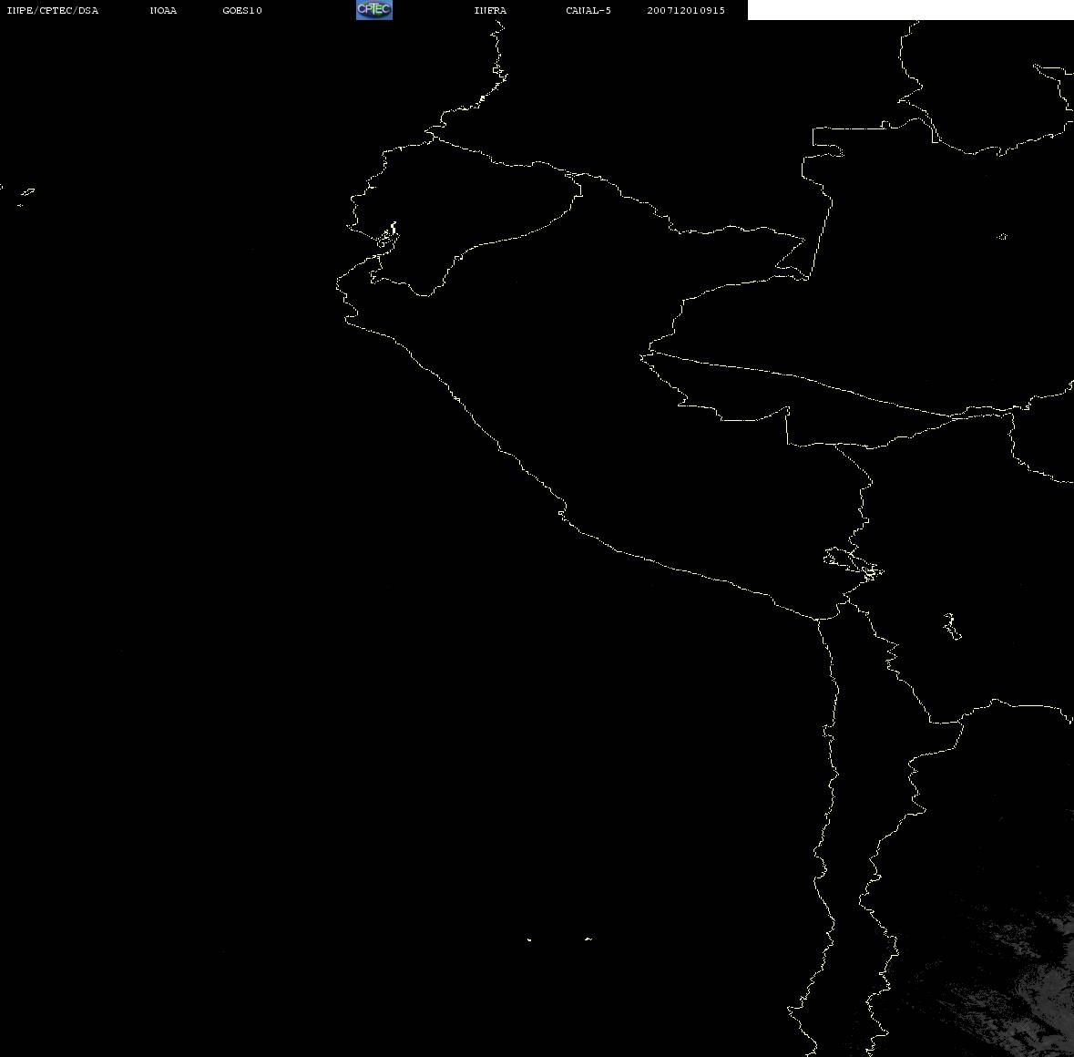Screen dimensions: 1074x1057
Task: Click the GOES10 satellite label
Action: pyautogui.click(x=242, y=11)
